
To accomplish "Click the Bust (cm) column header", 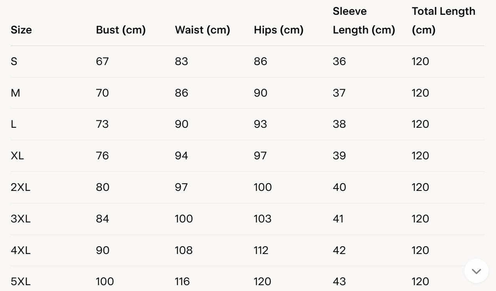I will pyautogui.click(x=120, y=30).
